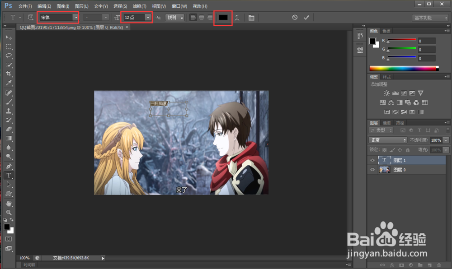Open the 文件(F) menu
The width and height of the screenshot is (452, 269).
pos(25,6)
